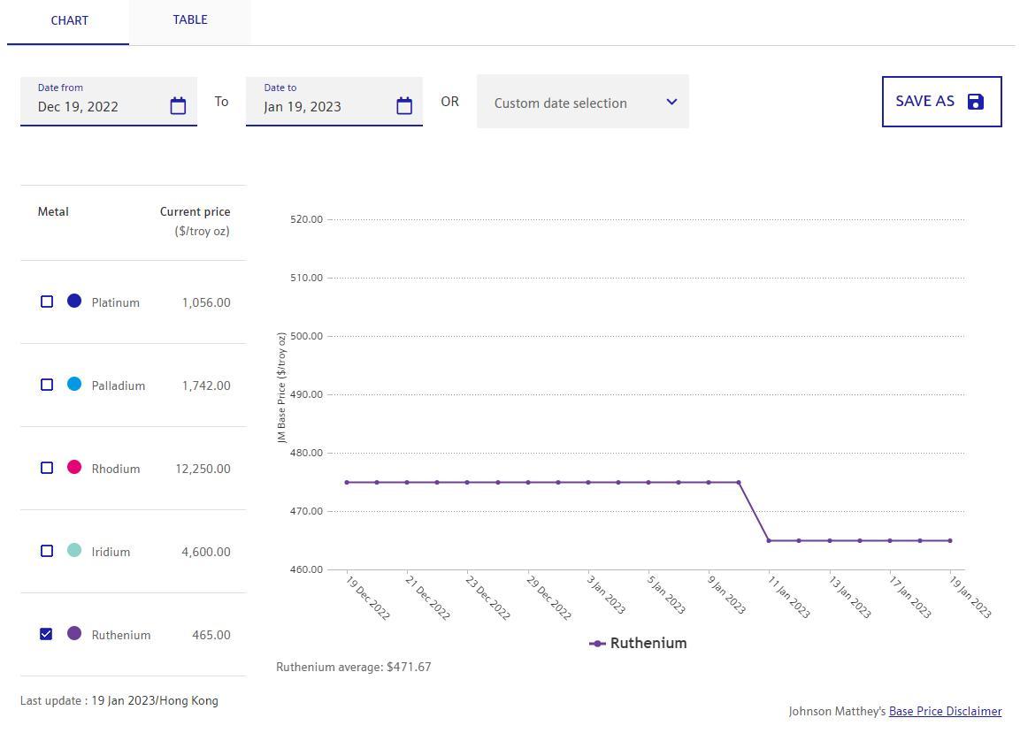The height and width of the screenshot is (733, 1020).
Task: Click the floppy disk save icon
Action: 975,102
